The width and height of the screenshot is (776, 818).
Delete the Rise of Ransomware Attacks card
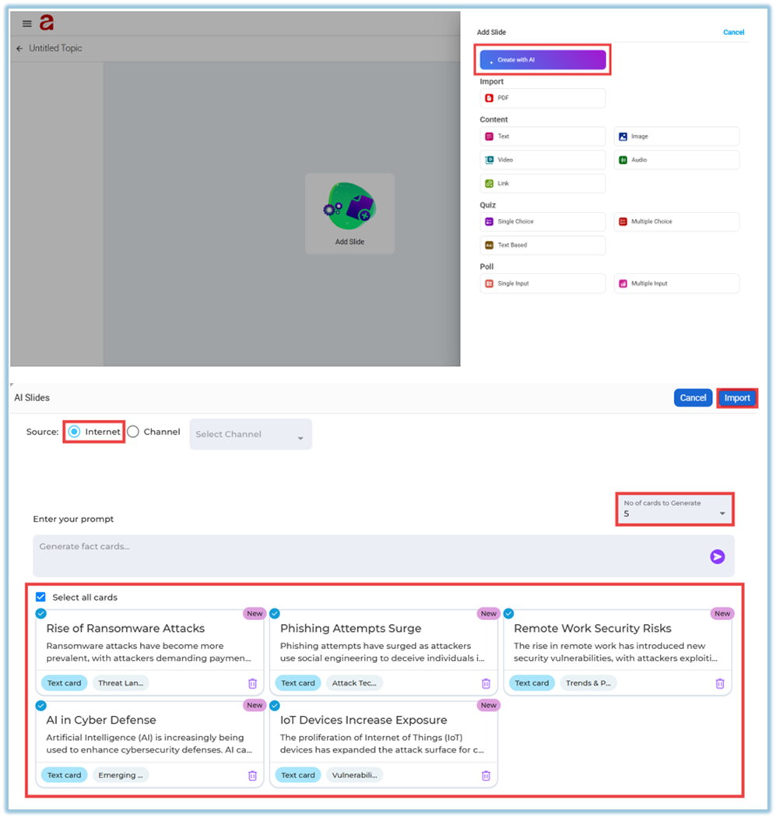[x=252, y=683]
